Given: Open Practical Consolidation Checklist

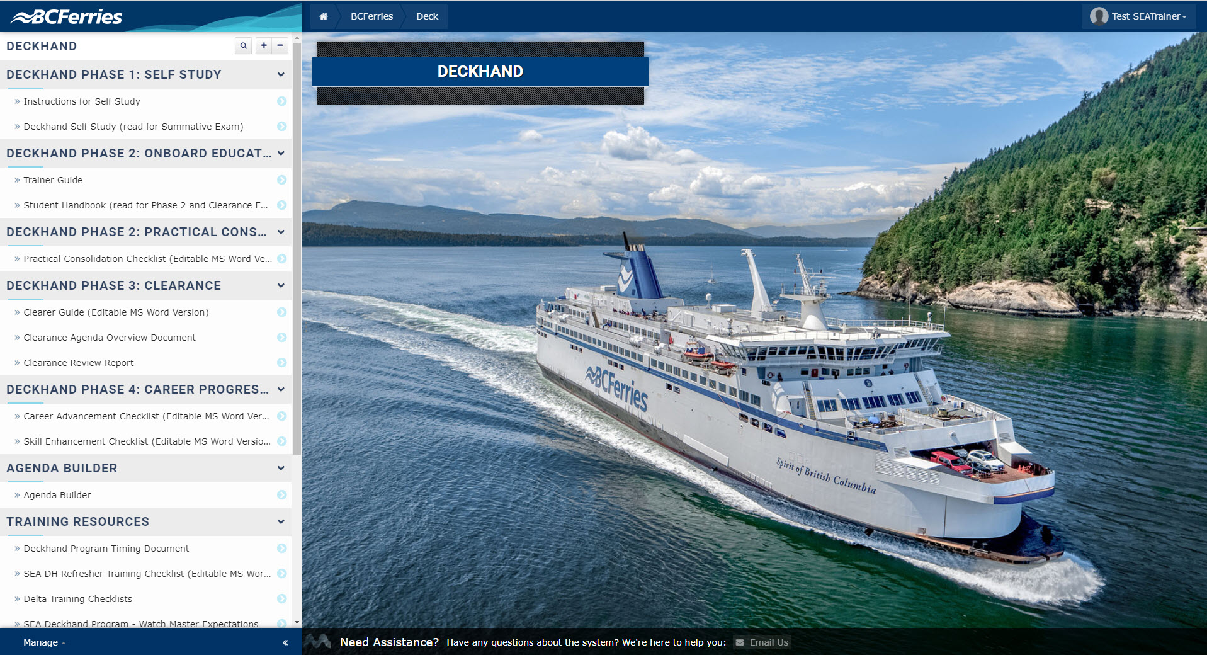Looking at the screenshot, I should point(148,259).
